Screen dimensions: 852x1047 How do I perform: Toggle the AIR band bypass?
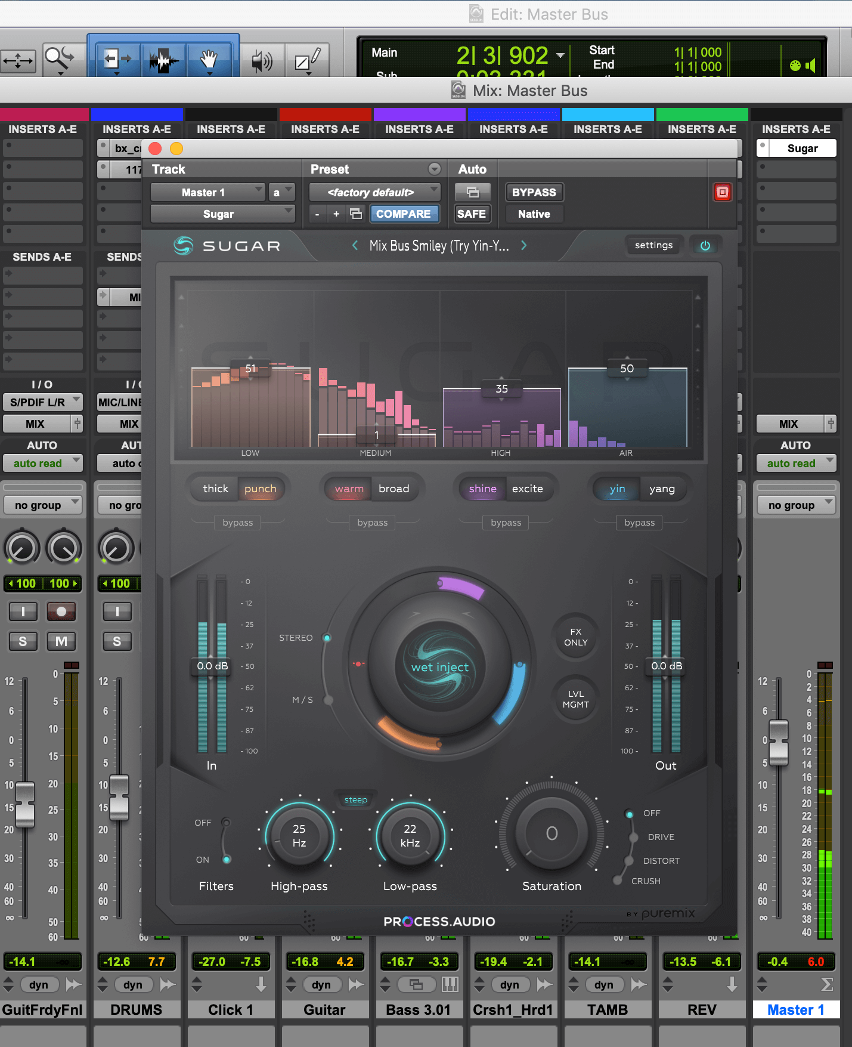[640, 523]
